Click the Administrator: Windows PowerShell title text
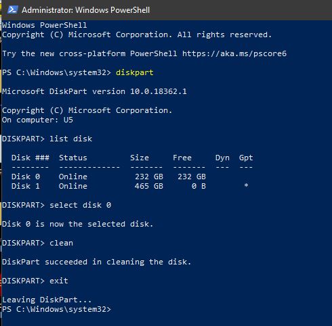 pyautogui.click(x=85, y=10)
